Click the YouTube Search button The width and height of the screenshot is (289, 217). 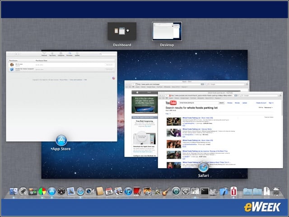click(x=222, y=103)
